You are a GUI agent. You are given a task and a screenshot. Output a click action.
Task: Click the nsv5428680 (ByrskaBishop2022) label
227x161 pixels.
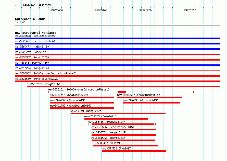(37, 79)
